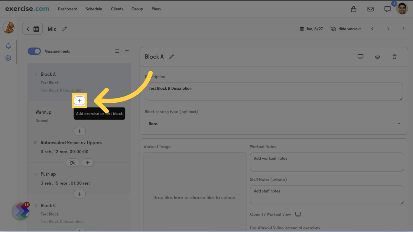
Task: Click the Description text field
Action: point(274,92)
